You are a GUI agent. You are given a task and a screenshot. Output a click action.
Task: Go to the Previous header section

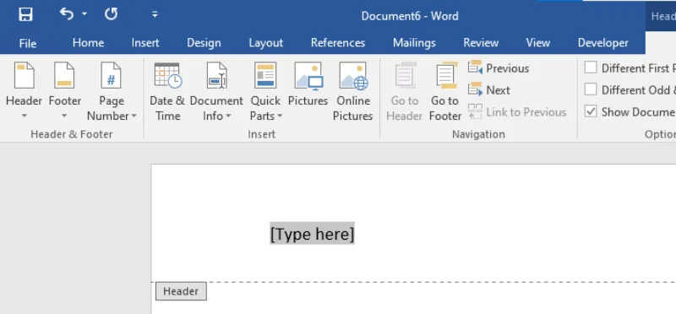pyautogui.click(x=499, y=68)
